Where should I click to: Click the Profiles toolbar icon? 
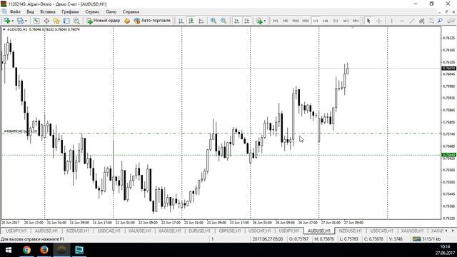tap(20, 21)
